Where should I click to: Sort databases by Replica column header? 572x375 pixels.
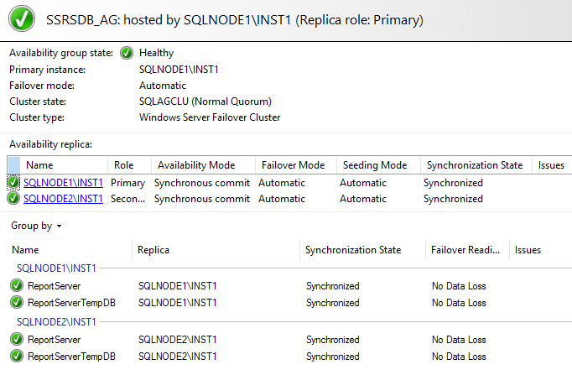coord(154,250)
